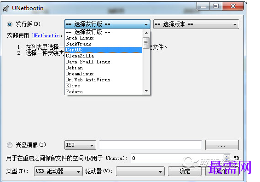Screen dimensions: 260x182
Task: Select CentOS in the distribution list
Action: tap(104, 50)
